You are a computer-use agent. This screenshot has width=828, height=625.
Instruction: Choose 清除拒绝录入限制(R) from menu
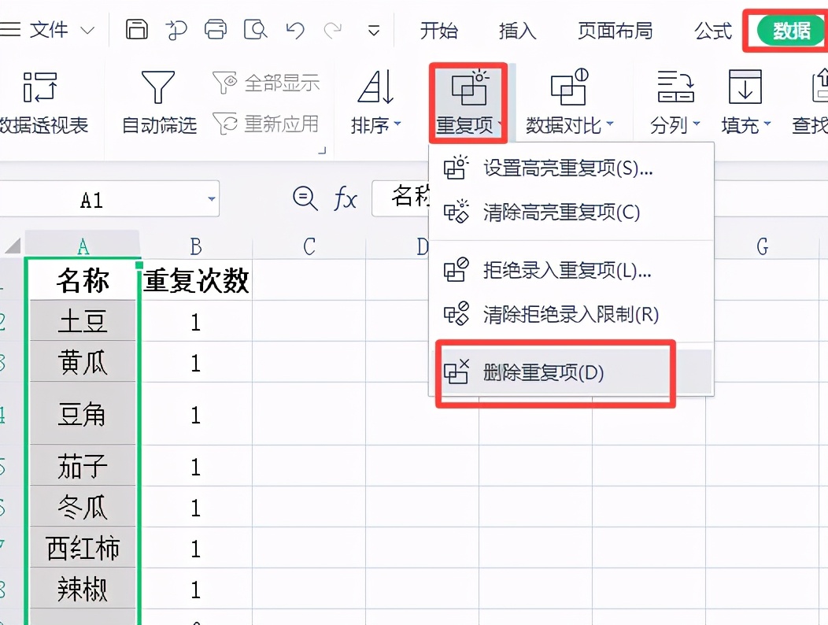point(571,315)
